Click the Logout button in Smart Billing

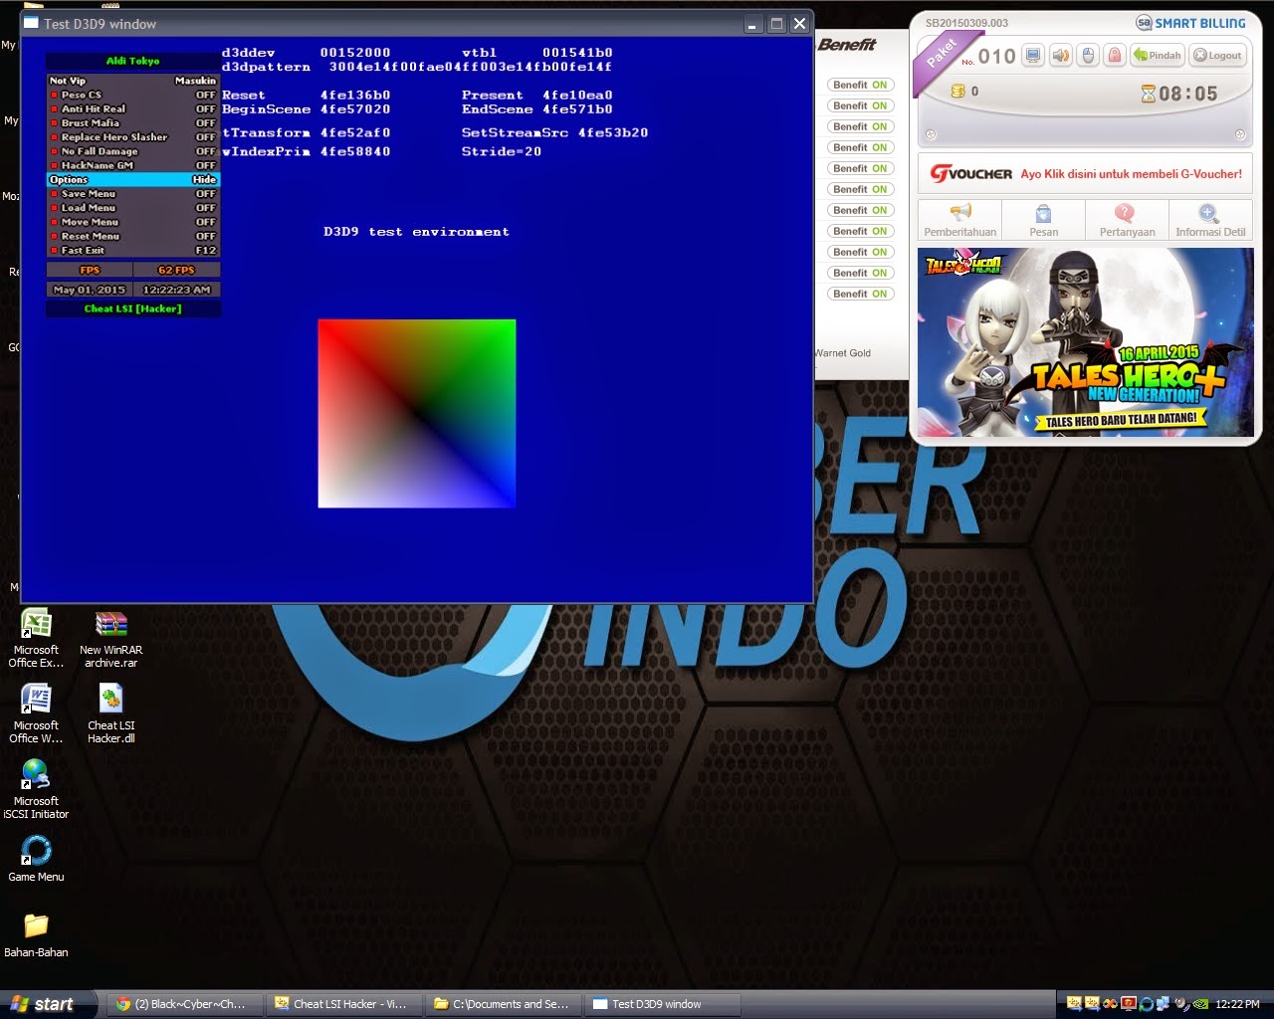pyautogui.click(x=1217, y=56)
